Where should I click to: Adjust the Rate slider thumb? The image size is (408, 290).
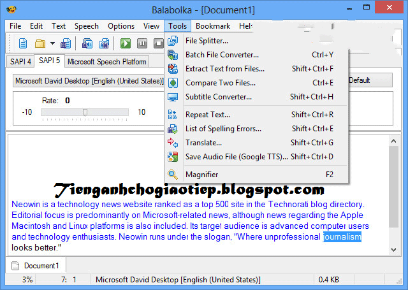point(85,112)
